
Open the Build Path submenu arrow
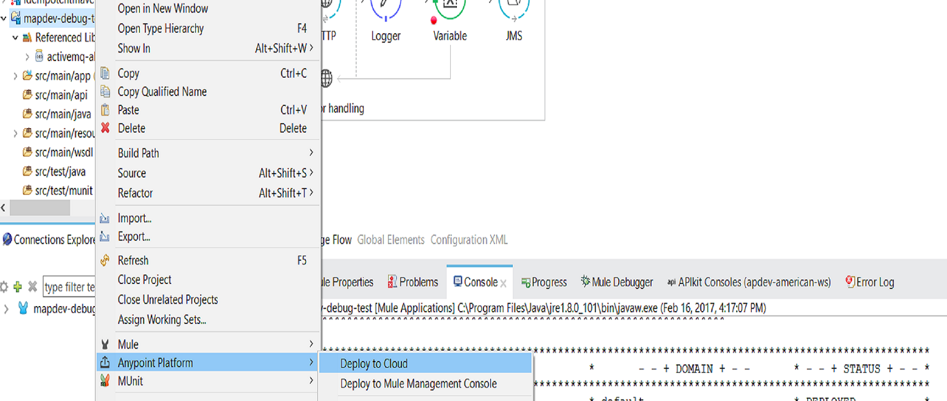point(311,152)
